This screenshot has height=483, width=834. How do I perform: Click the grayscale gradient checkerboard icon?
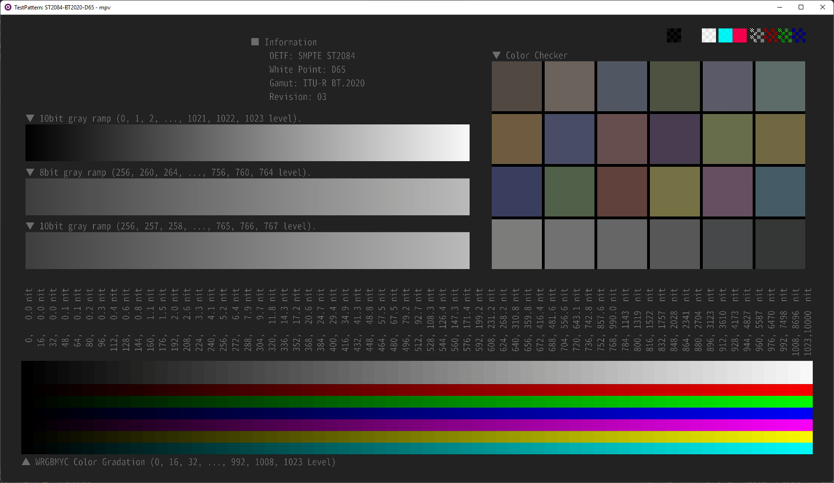757,35
